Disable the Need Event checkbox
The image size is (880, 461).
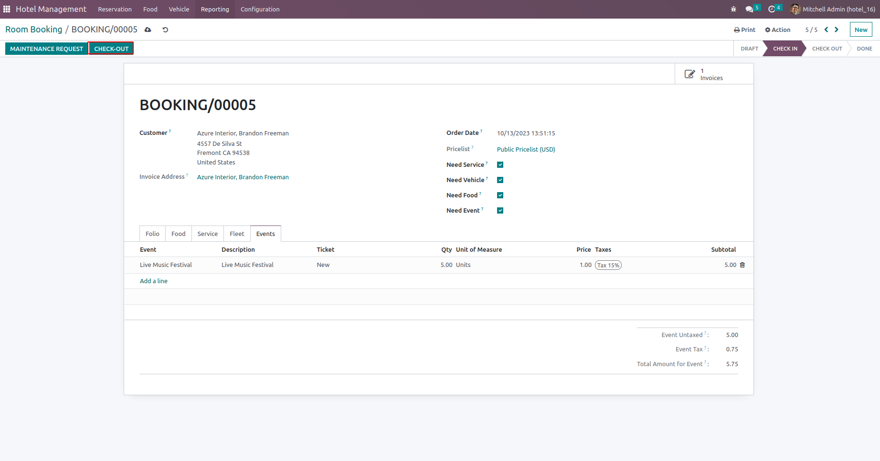tap(500, 211)
